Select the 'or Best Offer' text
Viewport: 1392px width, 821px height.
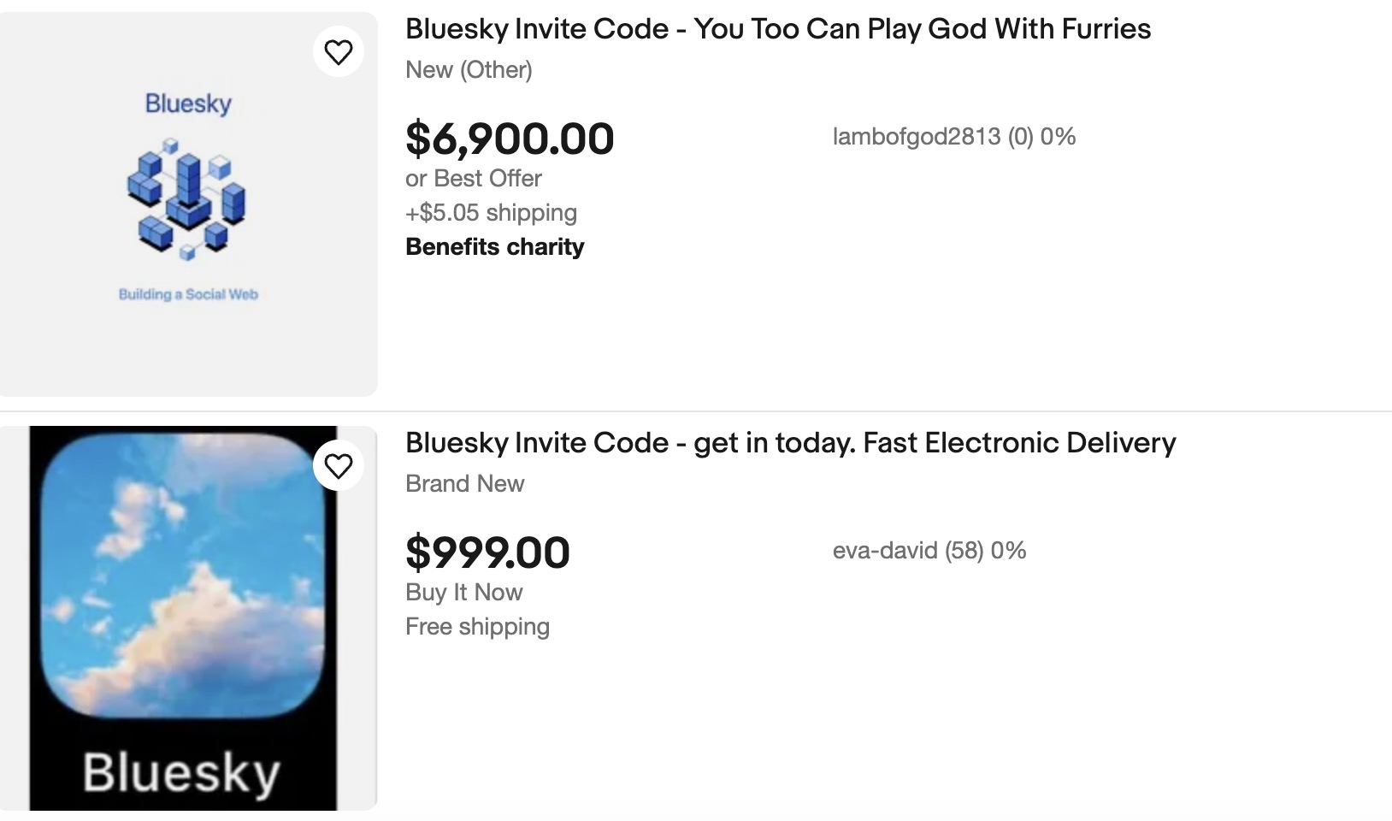[474, 179]
